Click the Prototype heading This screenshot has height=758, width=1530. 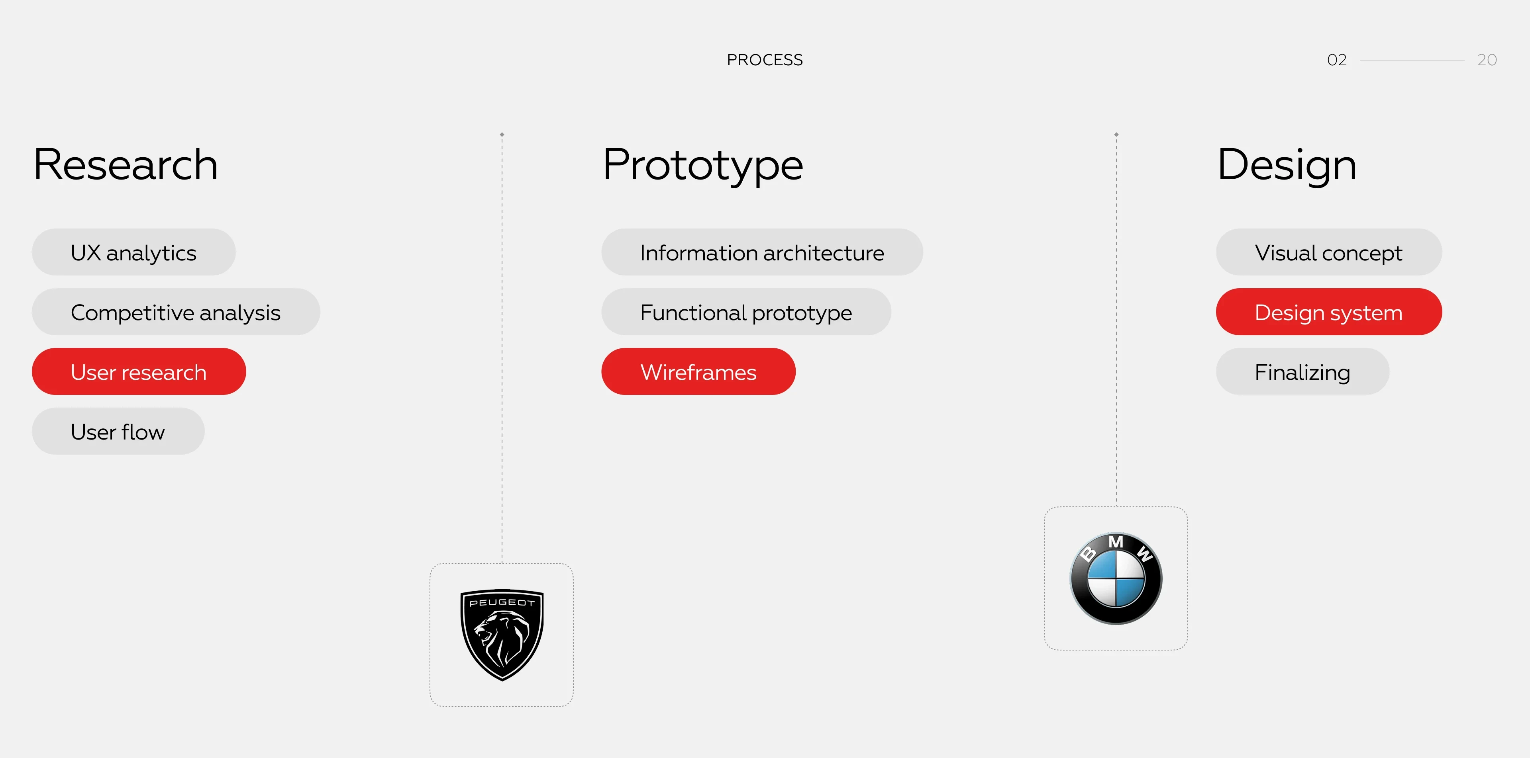(702, 166)
